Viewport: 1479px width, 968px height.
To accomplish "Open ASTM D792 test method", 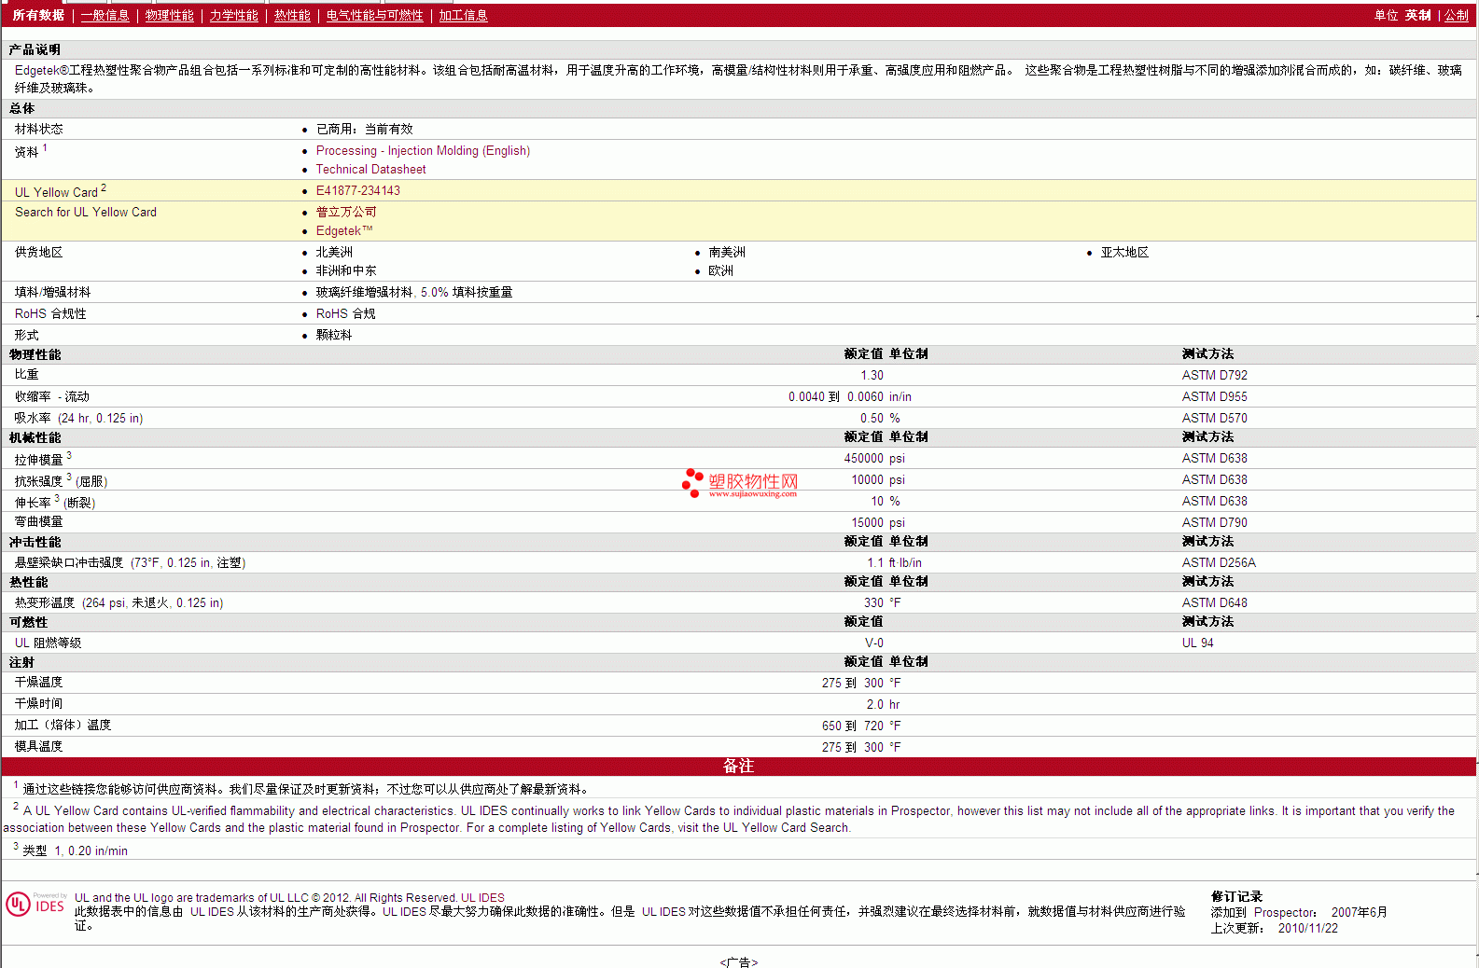I will 1214,375.
